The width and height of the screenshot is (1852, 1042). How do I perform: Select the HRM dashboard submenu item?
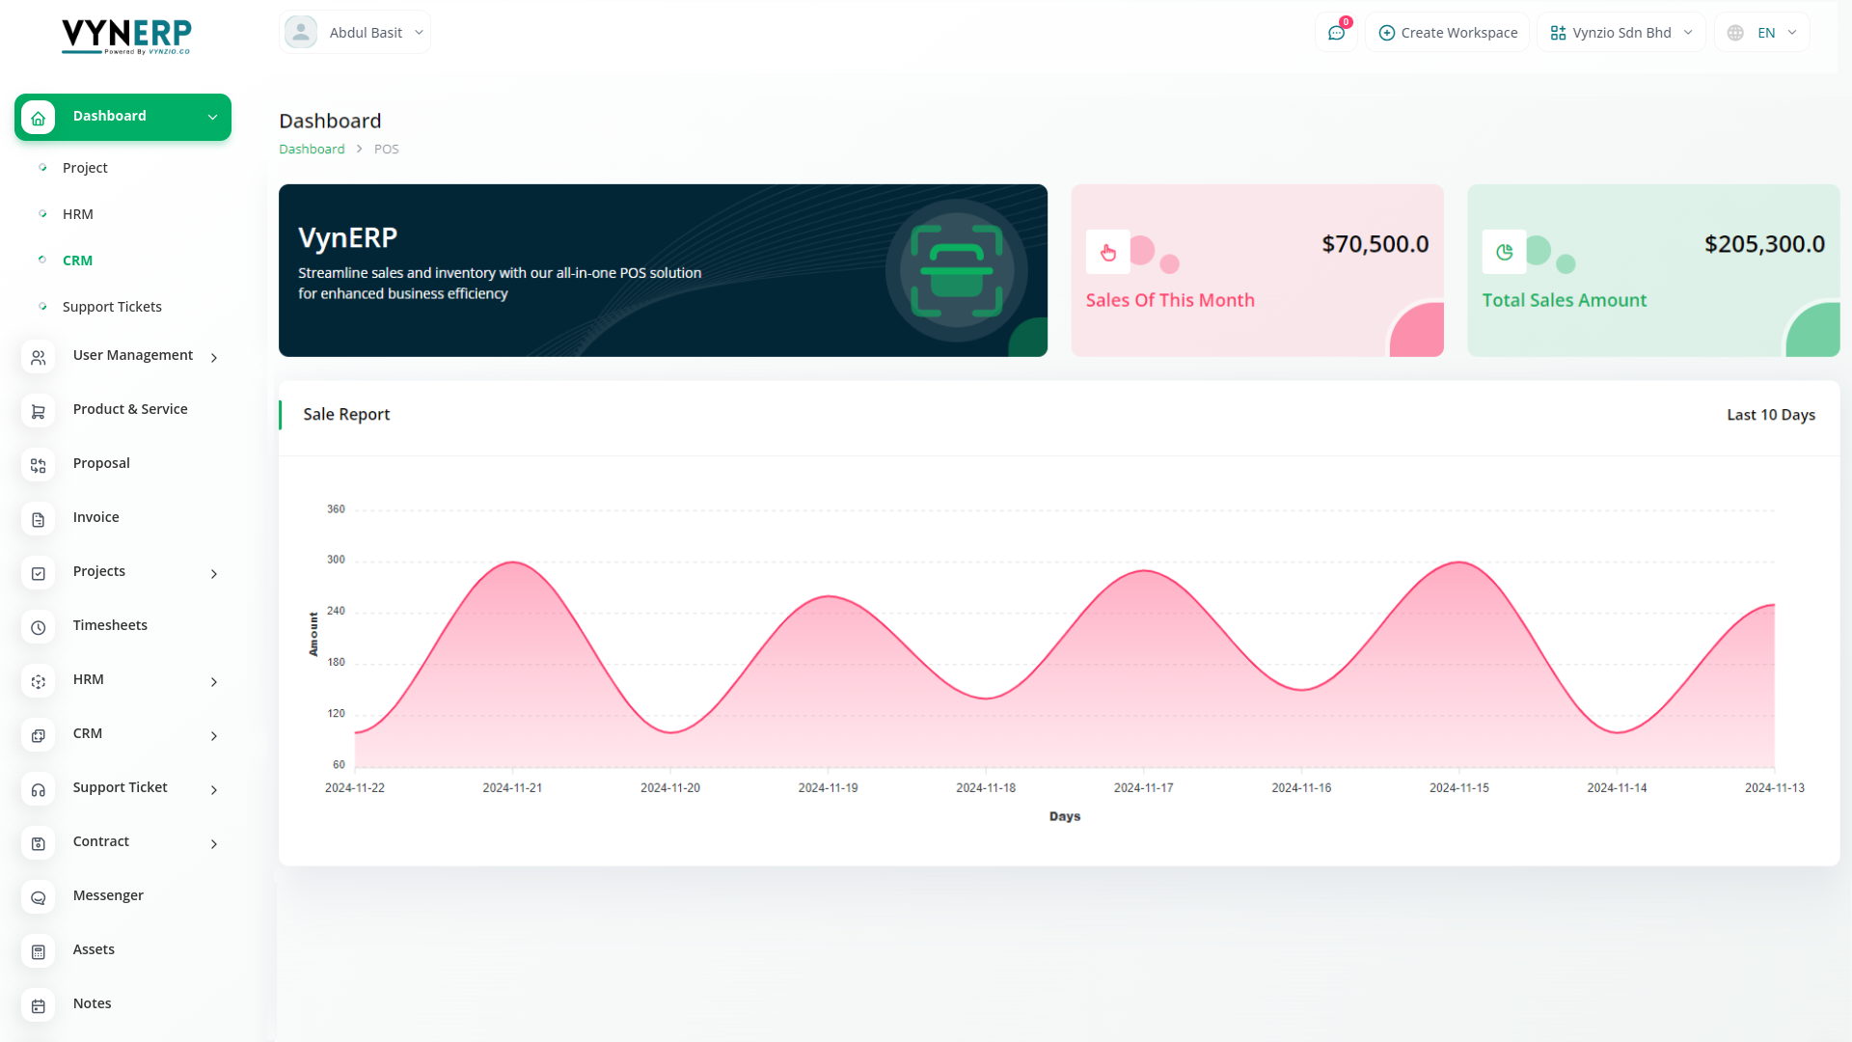(78, 214)
